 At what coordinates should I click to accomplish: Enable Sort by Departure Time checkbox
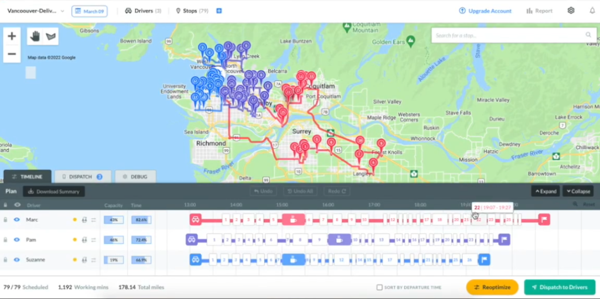(379, 287)
